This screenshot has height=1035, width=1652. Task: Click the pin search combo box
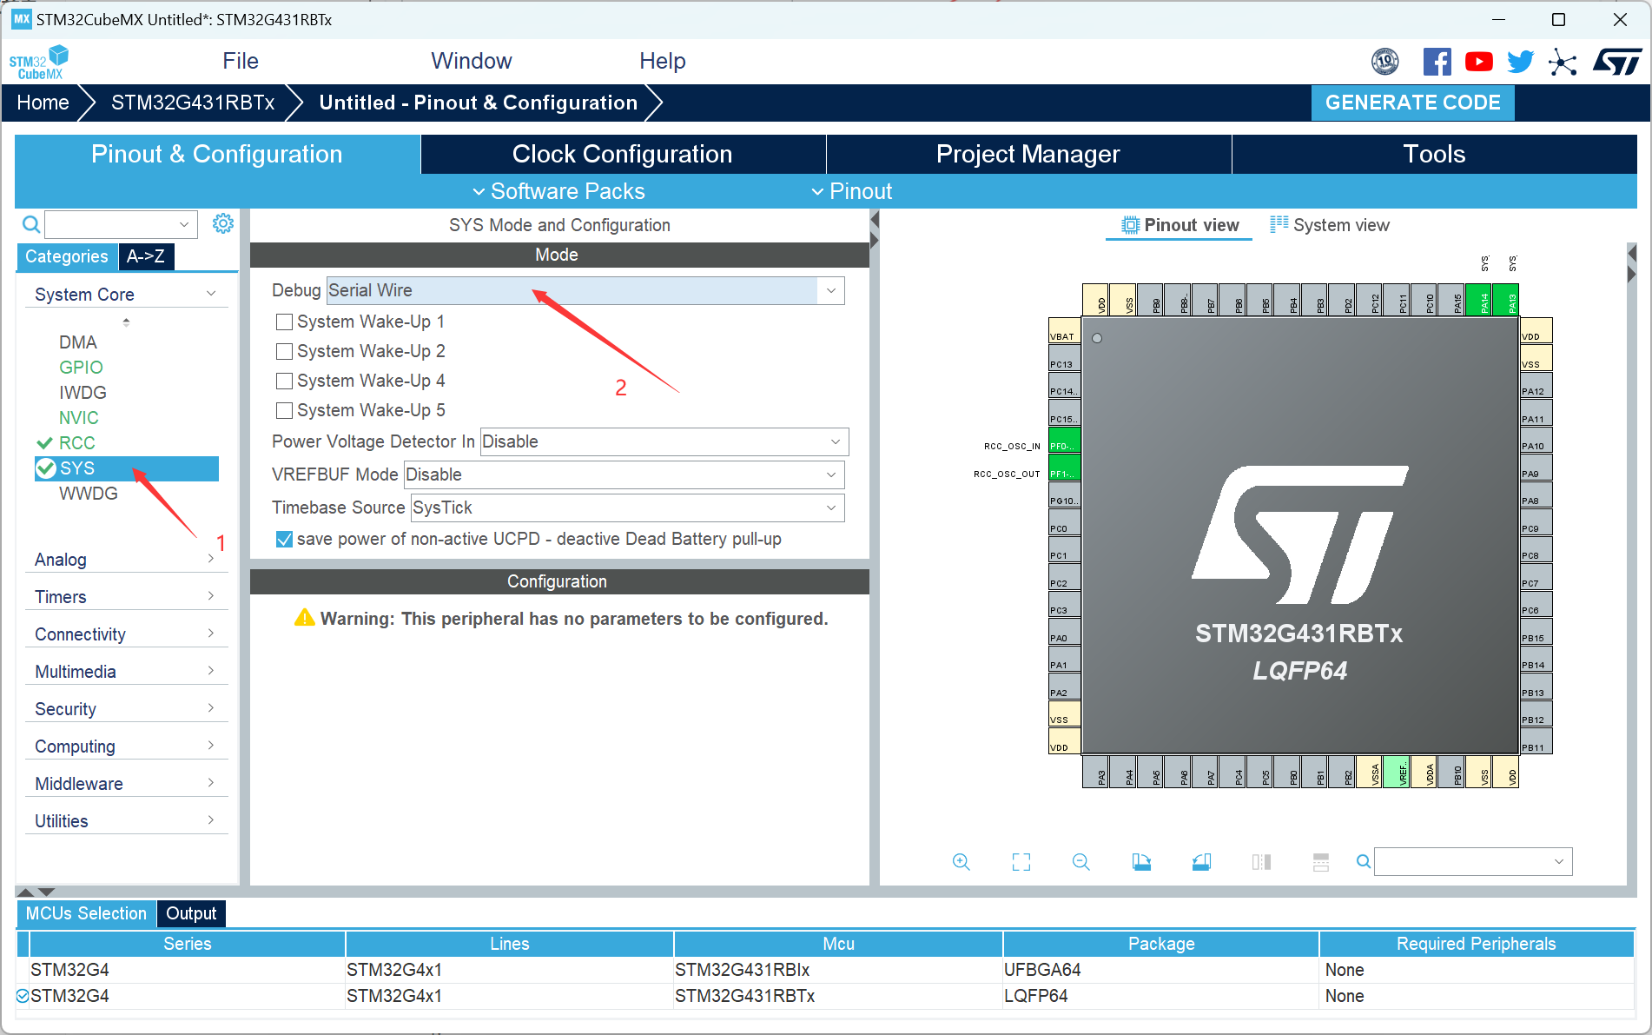click(1473, 862)
